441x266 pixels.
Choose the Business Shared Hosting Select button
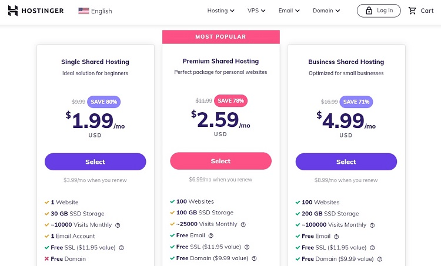pos(346,162)
